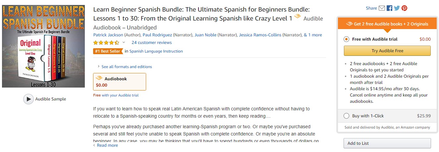Click the Try Audible Free button
This screenshot has height=152, width=439.
[387, 51]
